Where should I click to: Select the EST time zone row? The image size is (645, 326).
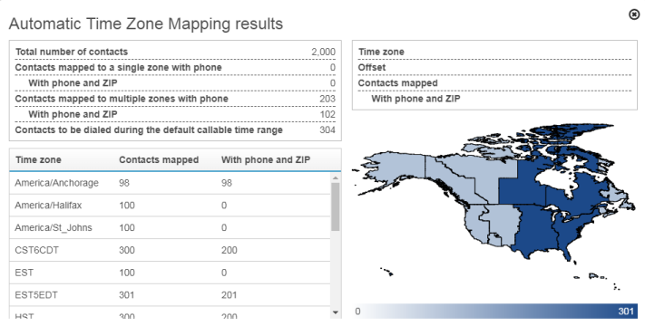pos(170,273)
